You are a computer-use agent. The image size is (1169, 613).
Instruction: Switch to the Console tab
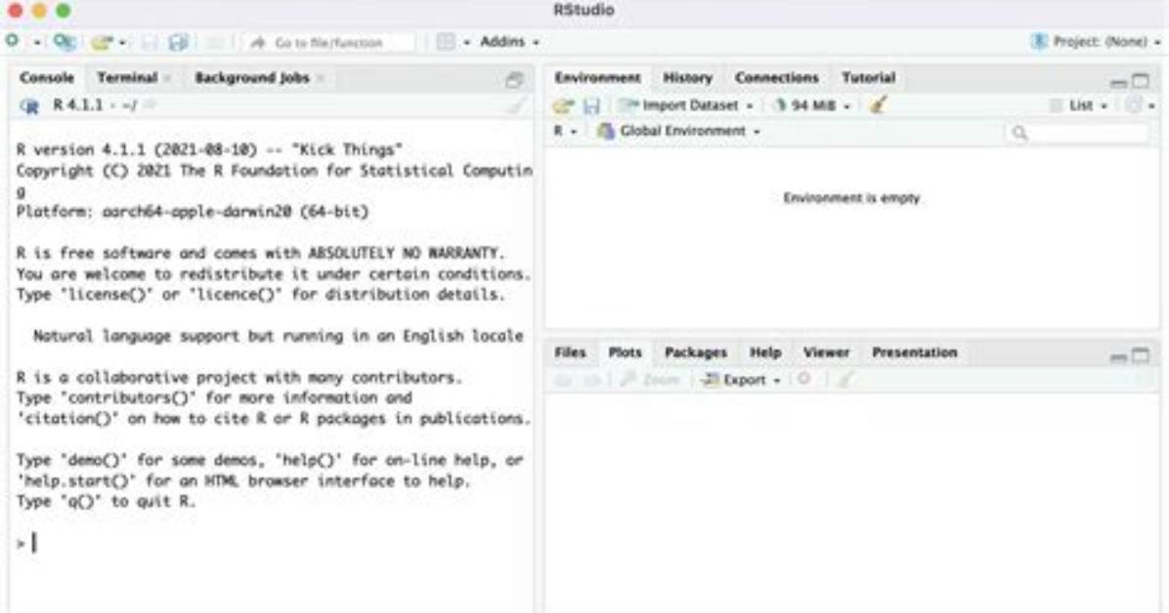pyautogui.click(x=47, y=77)
